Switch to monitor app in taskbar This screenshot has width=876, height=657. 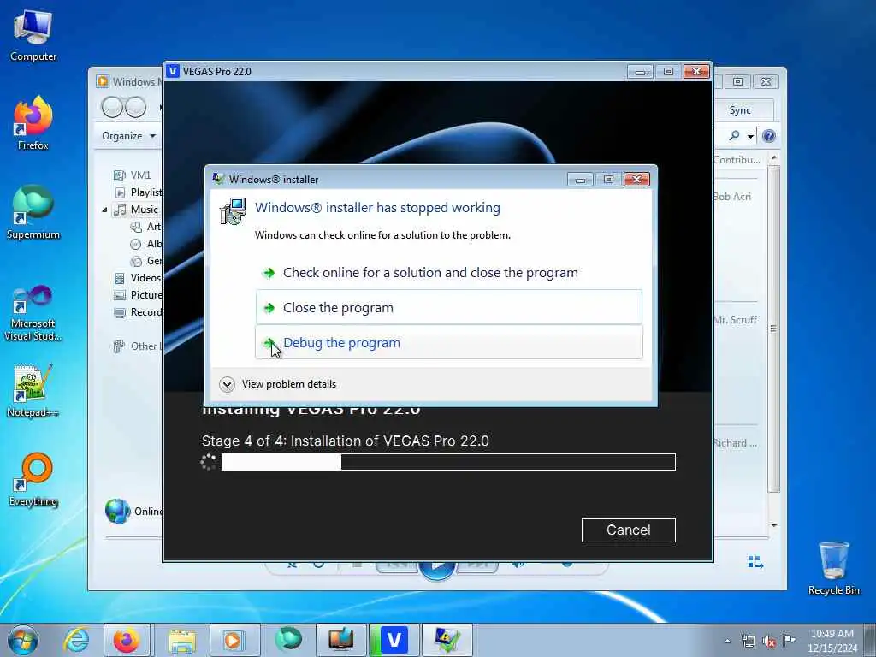[340, 640]
